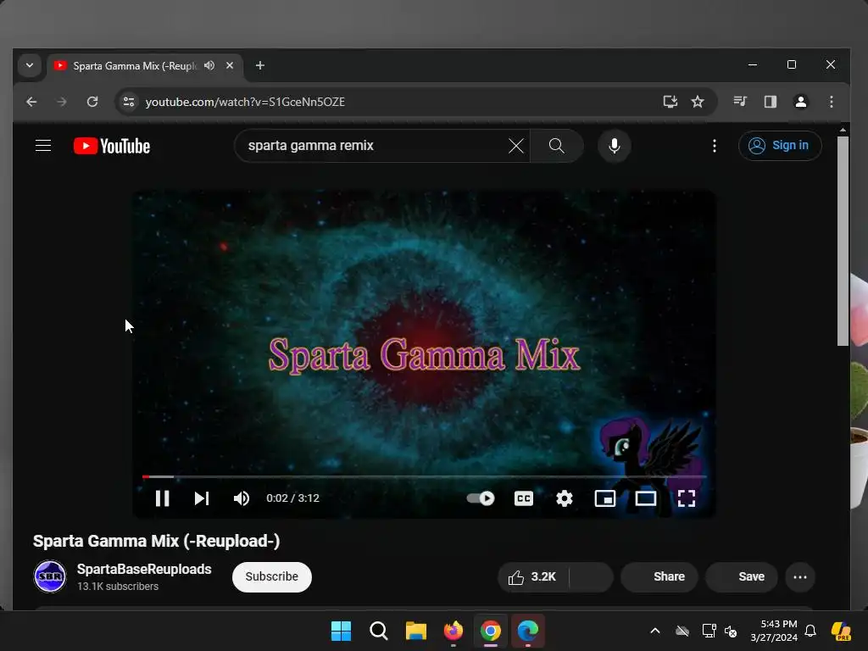Open File Explorer from taskbar

[415, 631]
